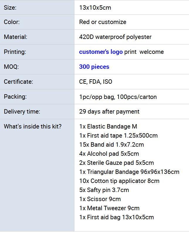Click the "1x Elastic Bandage M" line
The height and width of the screenshot is (233, 189).
tap(108, 126)
